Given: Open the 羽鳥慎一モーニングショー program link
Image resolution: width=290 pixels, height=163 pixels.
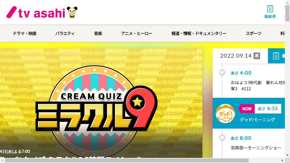Looking at the screenshot, I should point(256,148).
